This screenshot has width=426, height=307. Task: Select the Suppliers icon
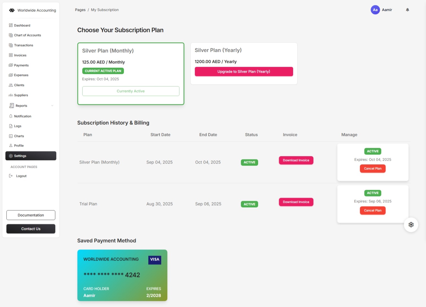pyautogui.click(x=11, y=95)
